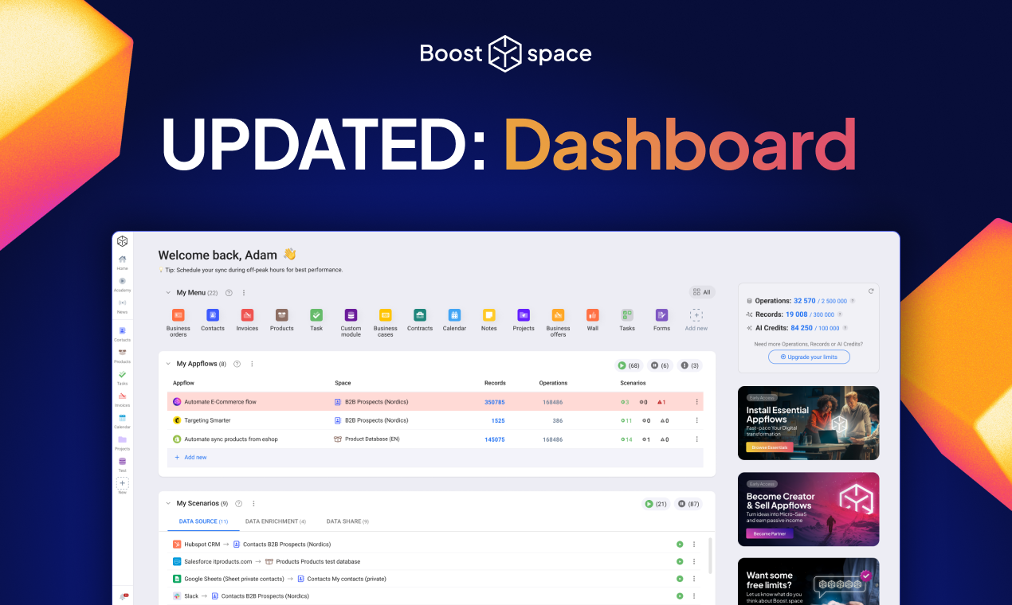Viewport: 1012px width, 605px height.
Task: Click the New plus icon in sidebar
Action: click(122, 483)
